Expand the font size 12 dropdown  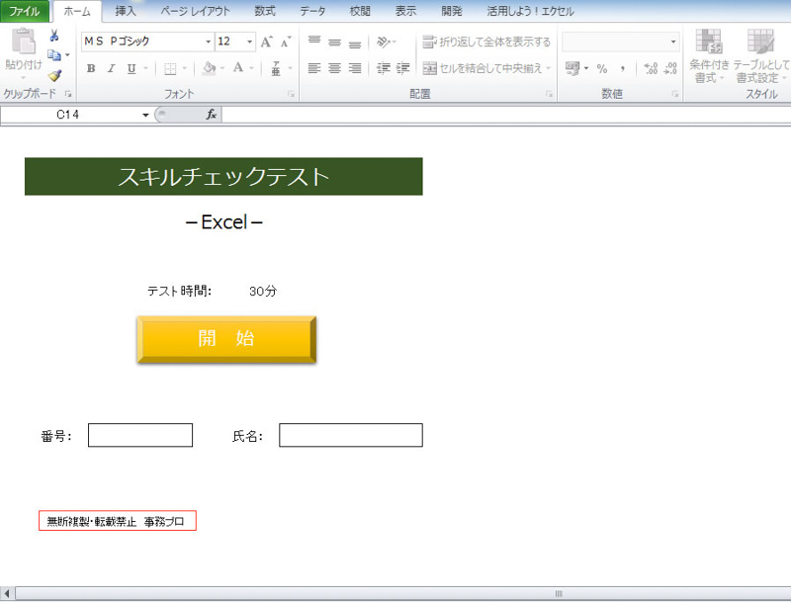249,43
